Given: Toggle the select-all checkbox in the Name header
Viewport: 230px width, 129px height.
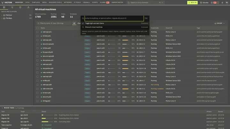Looking at the screenshot, I should tap(37, 28).
